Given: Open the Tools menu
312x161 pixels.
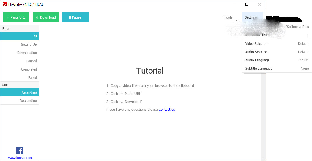Looking at the screenshot, I should coord(228,17).
